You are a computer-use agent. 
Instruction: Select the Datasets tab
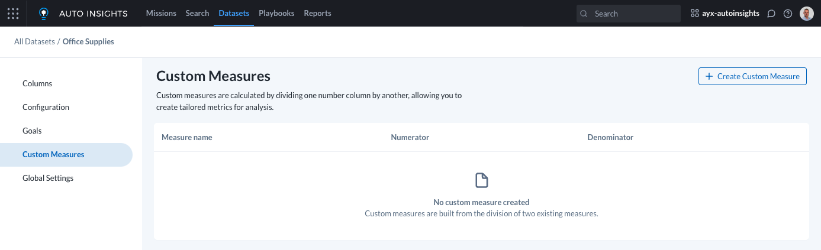(x=234, y=13)
